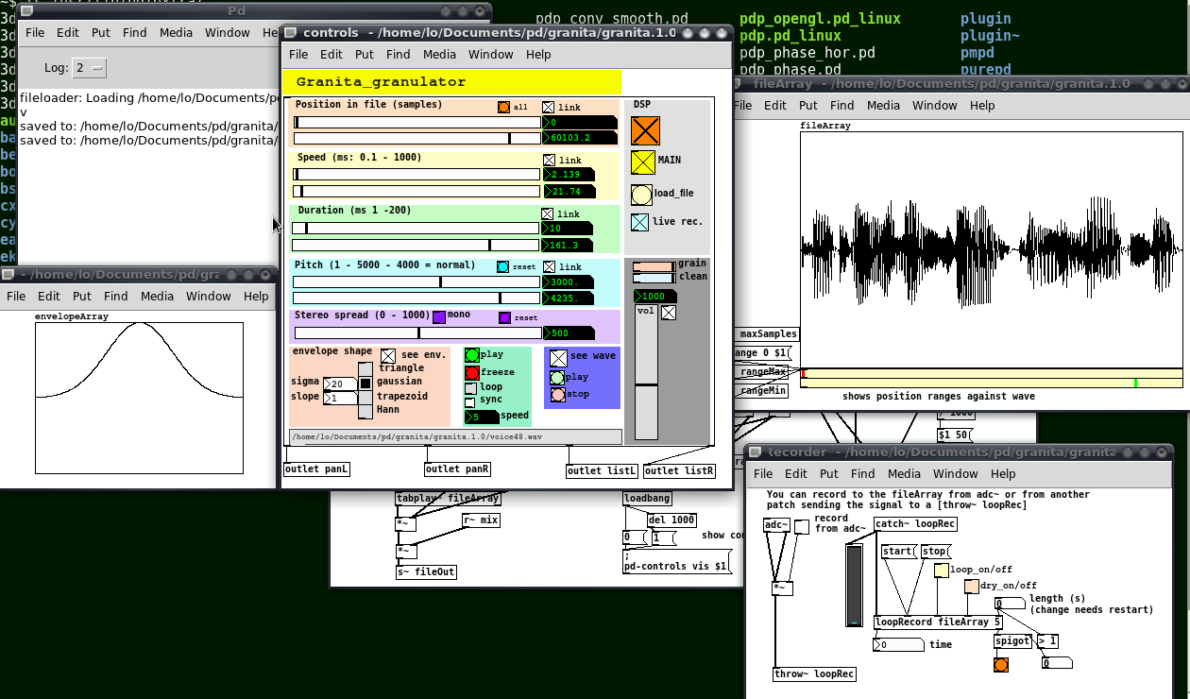The image size is (1190, 699).
Task: Open the Put menu in Recorder window
Action: (828, 474)
